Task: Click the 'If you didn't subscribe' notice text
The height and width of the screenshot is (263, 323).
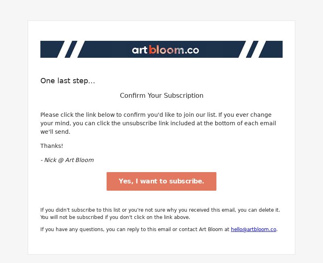Action: (x=160, y=210)
